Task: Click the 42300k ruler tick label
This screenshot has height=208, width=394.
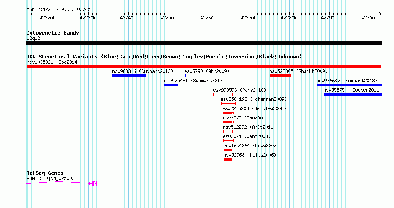Action: (x=369, y=18)
